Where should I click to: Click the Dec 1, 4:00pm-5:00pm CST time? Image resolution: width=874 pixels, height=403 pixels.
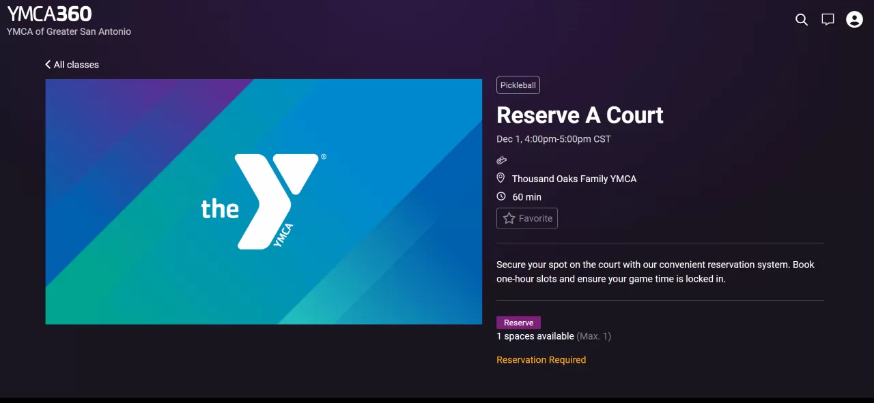coord(554,139)
